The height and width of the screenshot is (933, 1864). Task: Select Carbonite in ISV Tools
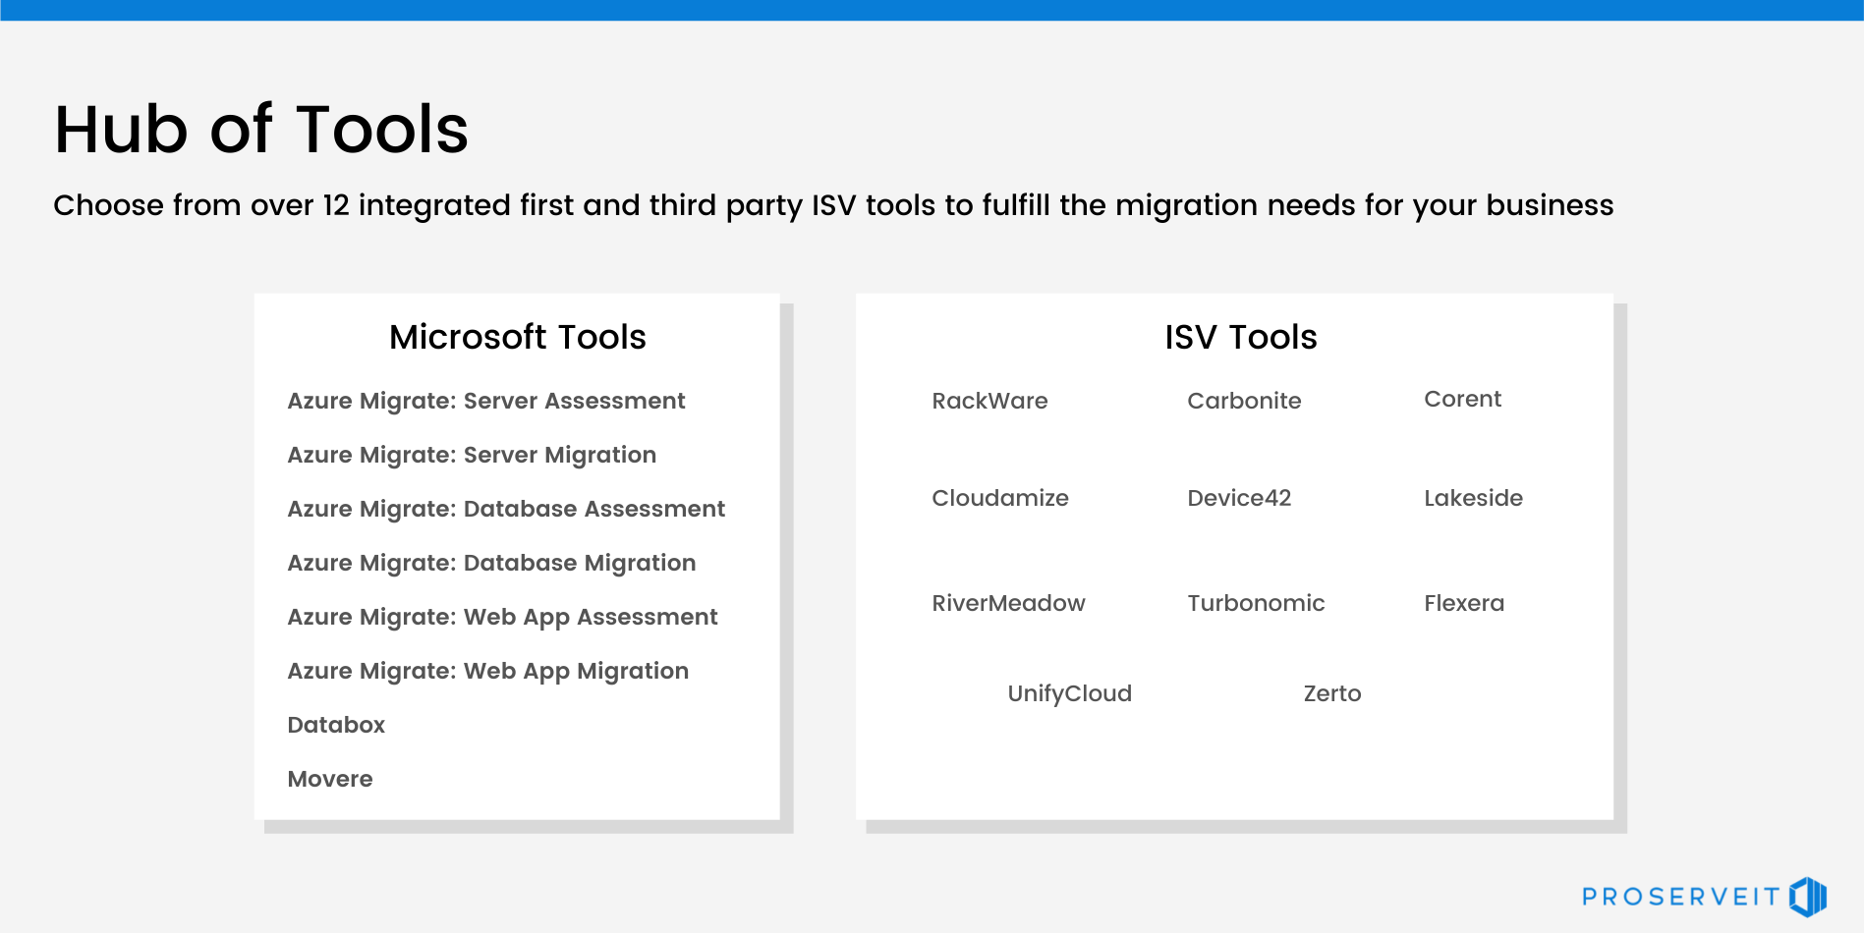coord(1244,401)
